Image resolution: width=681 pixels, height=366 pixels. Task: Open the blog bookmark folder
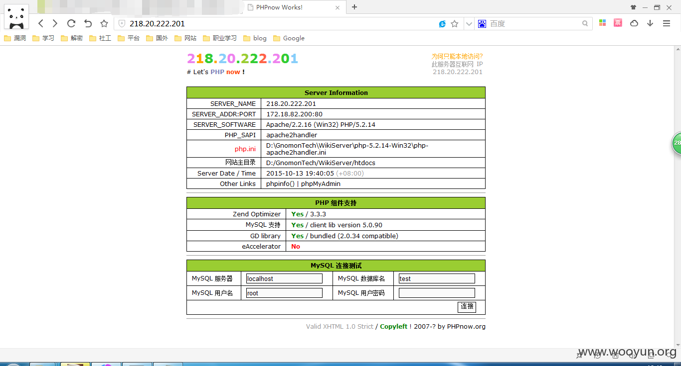tap(255, 38)
